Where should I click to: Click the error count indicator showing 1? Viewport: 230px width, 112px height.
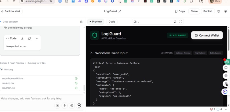[x=213, y=109]
